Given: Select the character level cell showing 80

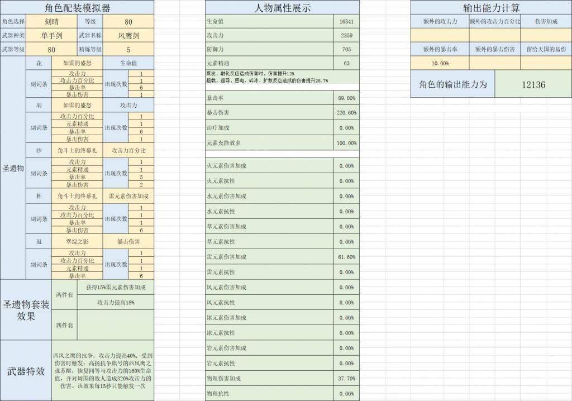Looking at the screenshot, I should coord(128,22).
